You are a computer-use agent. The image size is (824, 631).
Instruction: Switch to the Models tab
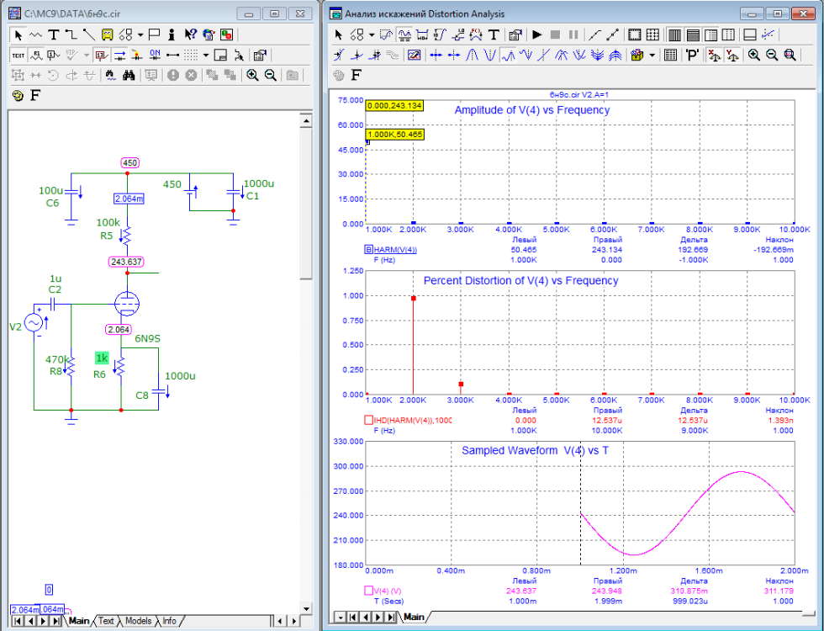(138, 621)
